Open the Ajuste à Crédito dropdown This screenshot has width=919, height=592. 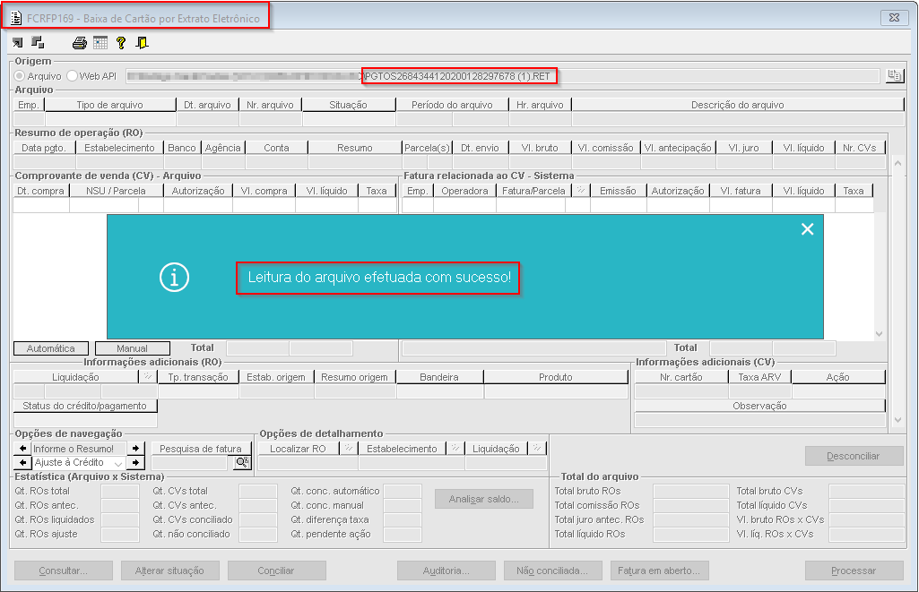point(117,463)
